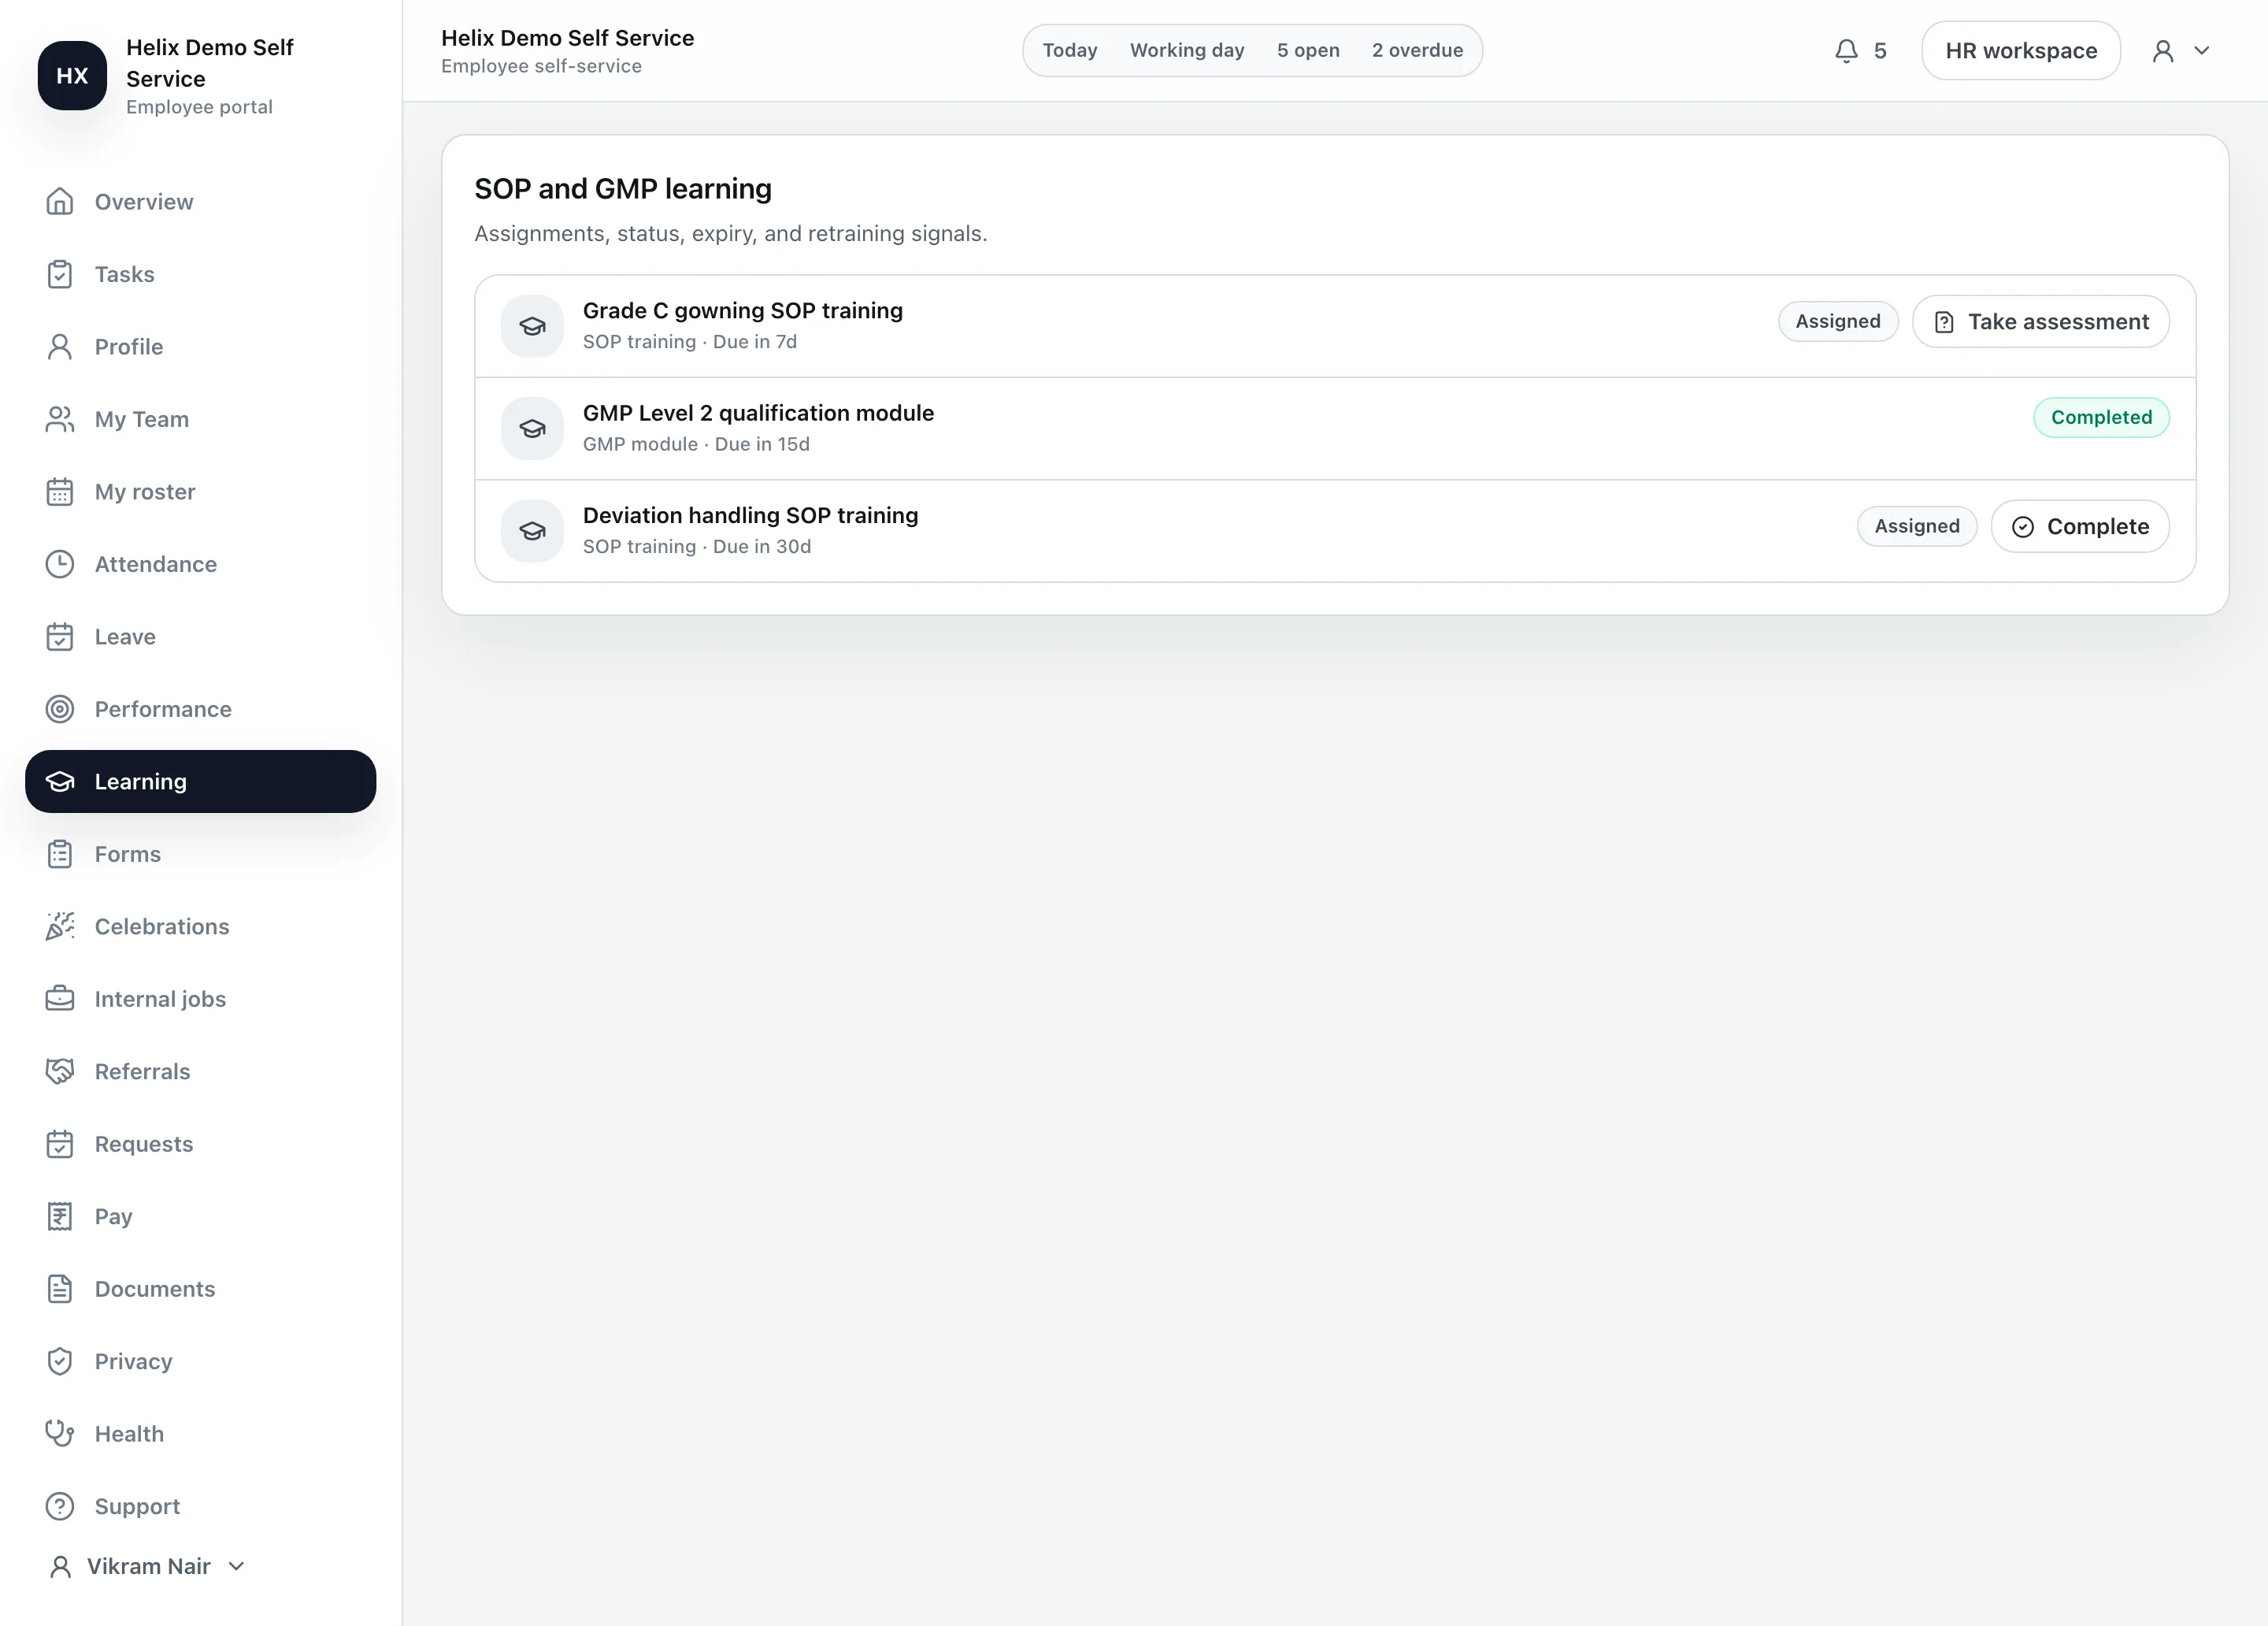Viewport: 2268px width, 1626px height.
Task: Click graduation cap icon for Grade C gowning
Action: pos(533,326)
